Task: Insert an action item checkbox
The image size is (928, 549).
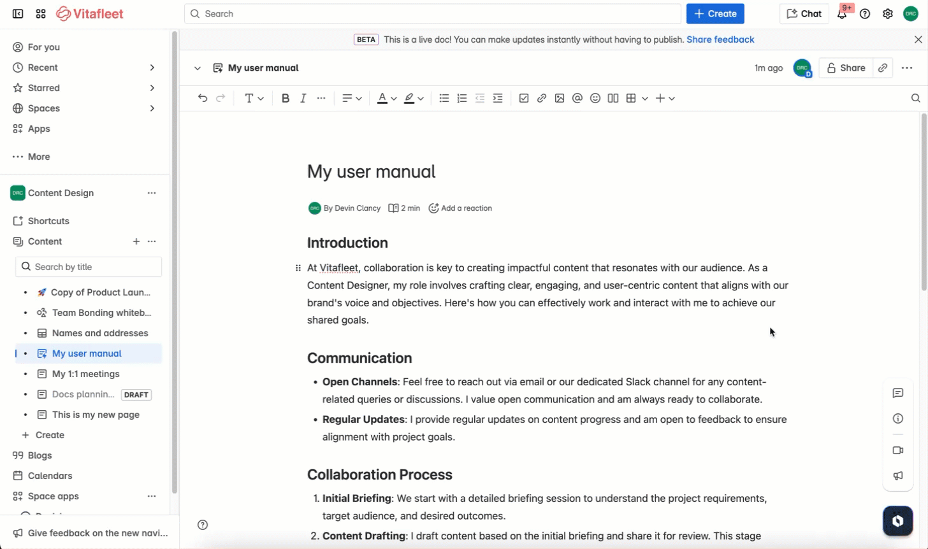Action: (524, 98)
